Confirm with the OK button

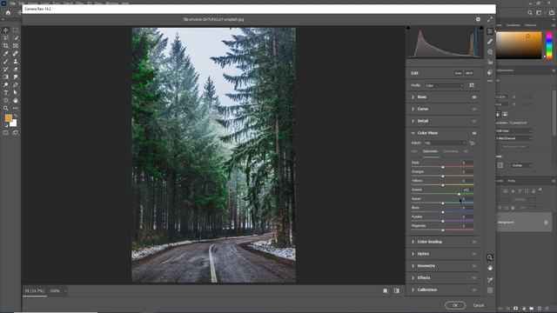(455, 305)
